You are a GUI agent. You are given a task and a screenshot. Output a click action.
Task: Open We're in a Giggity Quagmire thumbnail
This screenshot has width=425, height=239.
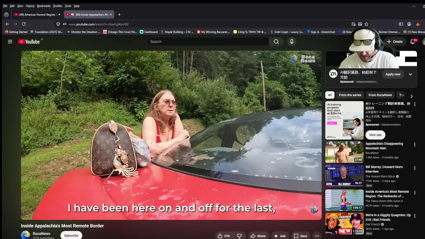pos(344,223)
